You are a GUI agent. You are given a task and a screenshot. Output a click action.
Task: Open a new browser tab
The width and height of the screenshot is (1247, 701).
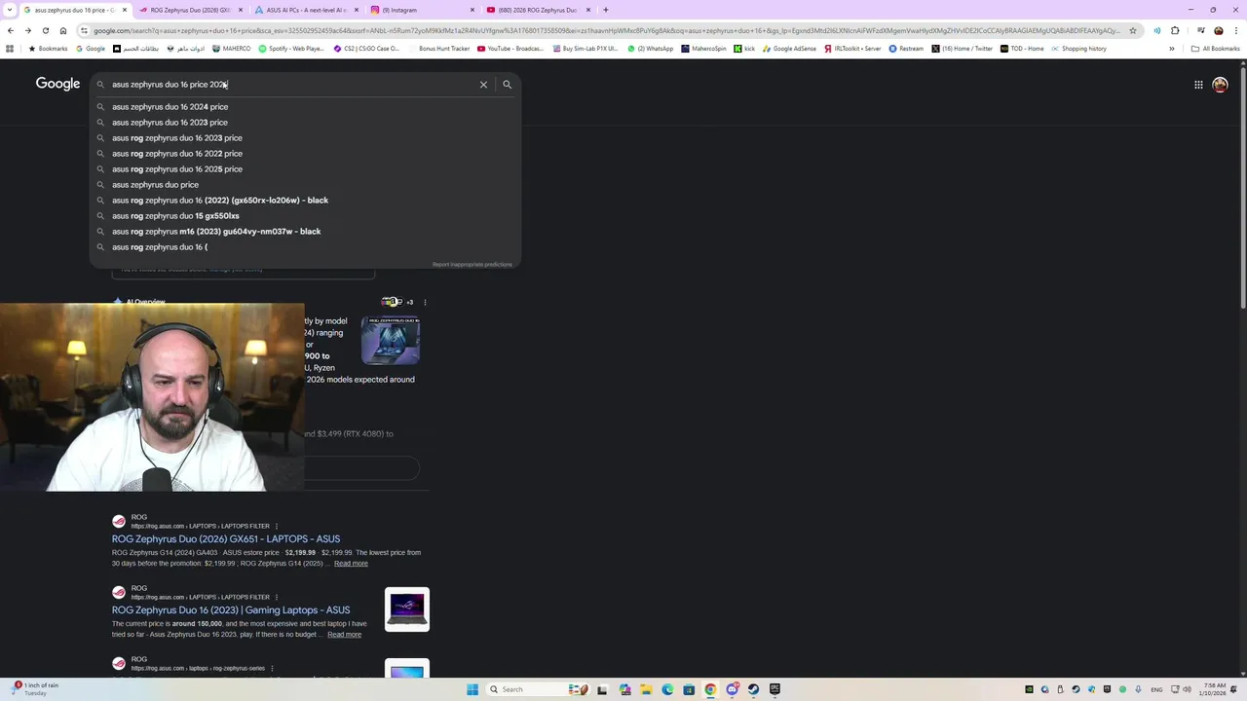[605, 10]
